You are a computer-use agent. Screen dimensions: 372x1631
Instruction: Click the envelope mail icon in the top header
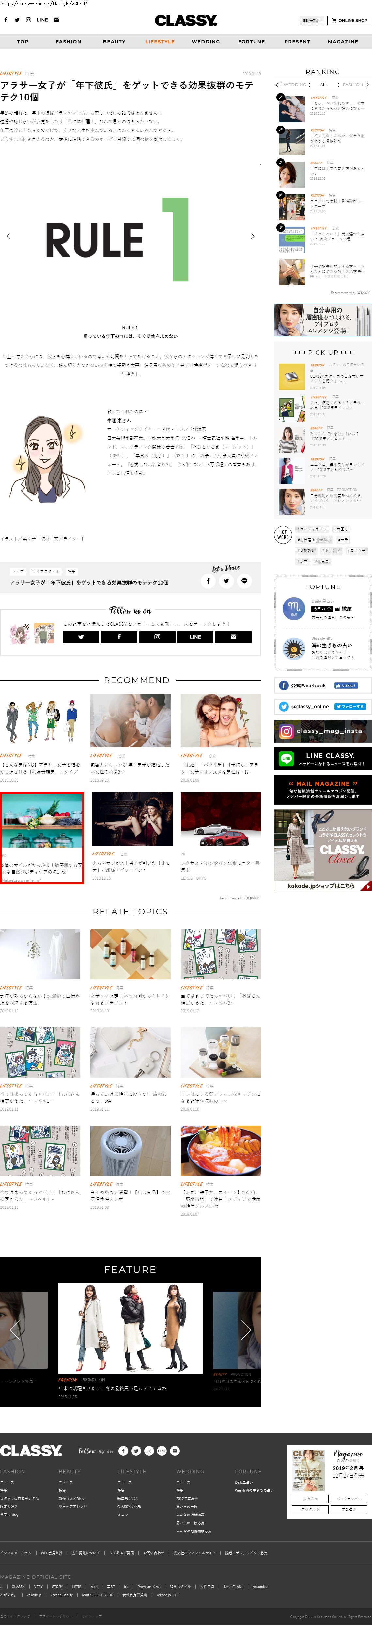(56, 20)
